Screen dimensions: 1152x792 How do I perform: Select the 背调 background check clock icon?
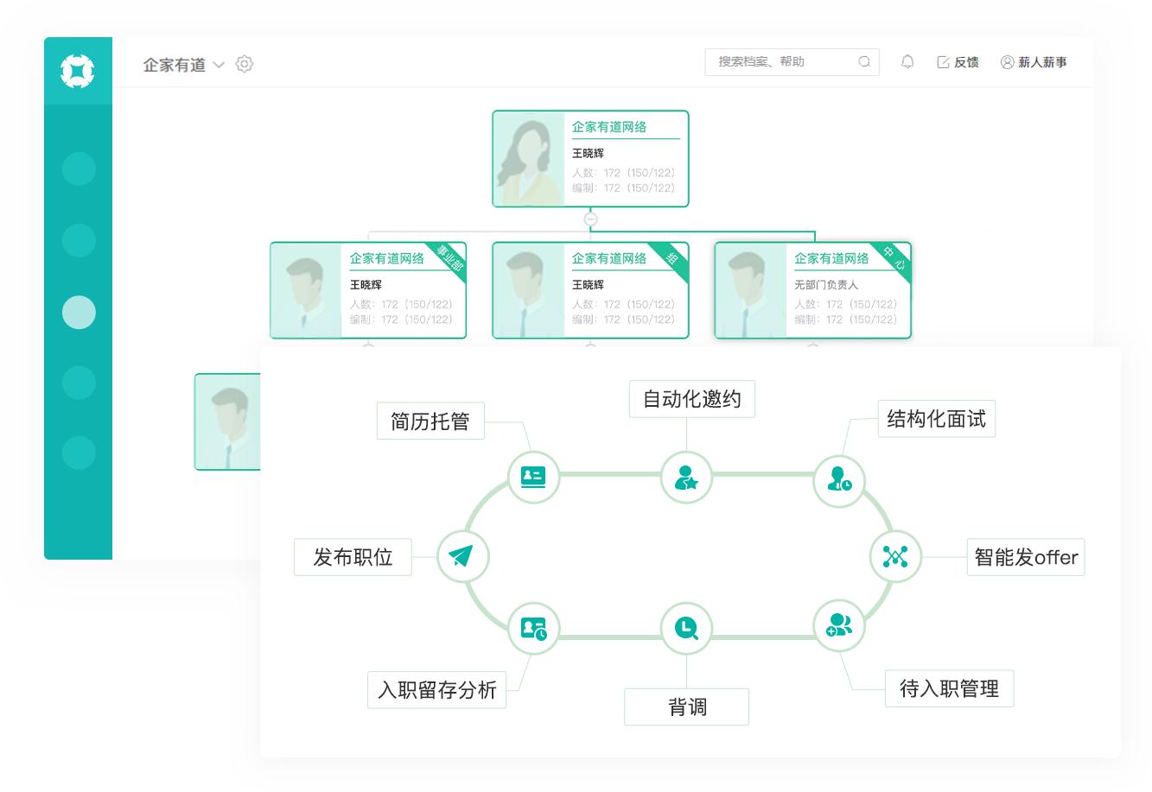[x=686, y=627]
